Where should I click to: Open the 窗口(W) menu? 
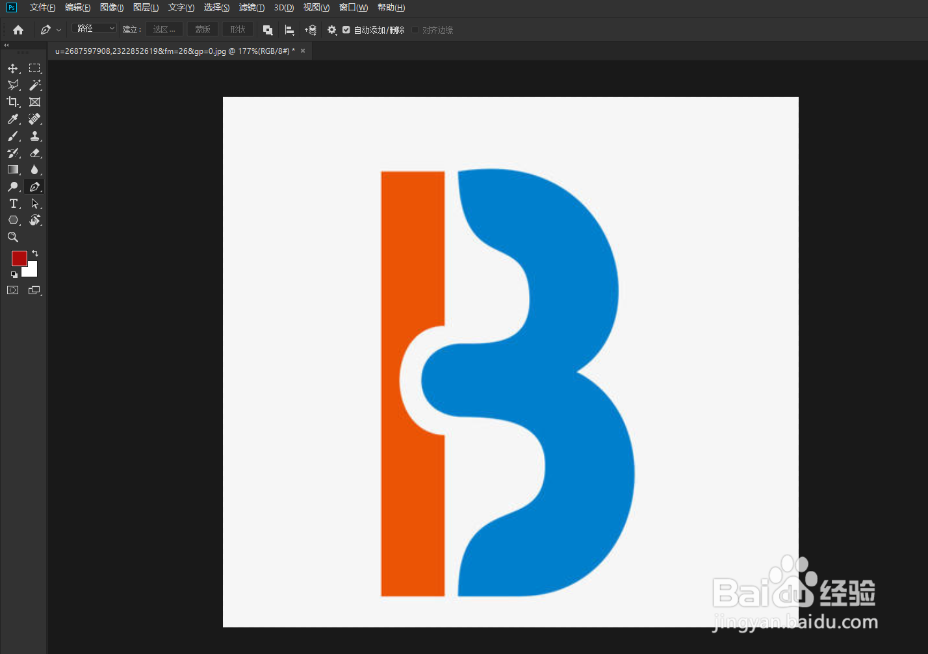point(354,8)
